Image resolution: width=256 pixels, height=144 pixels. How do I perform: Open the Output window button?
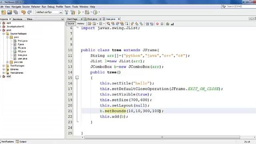[21, 142]
